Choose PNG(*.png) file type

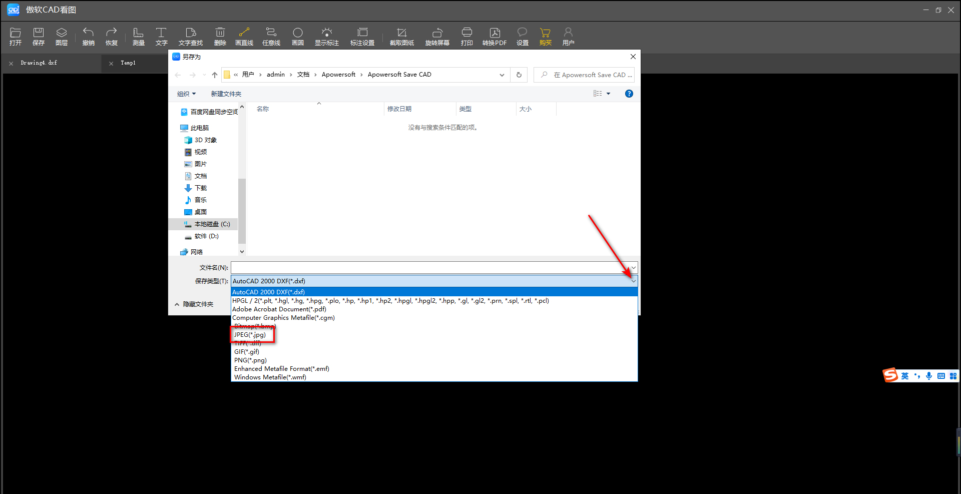click(x=250, y=360)
